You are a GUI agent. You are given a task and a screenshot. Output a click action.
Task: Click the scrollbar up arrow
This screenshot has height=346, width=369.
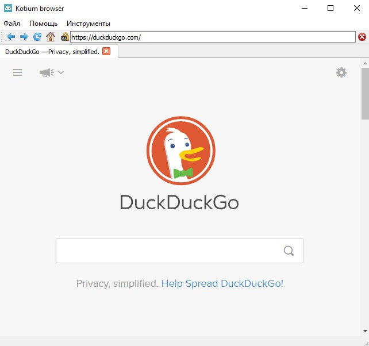(x=365, y=63)
